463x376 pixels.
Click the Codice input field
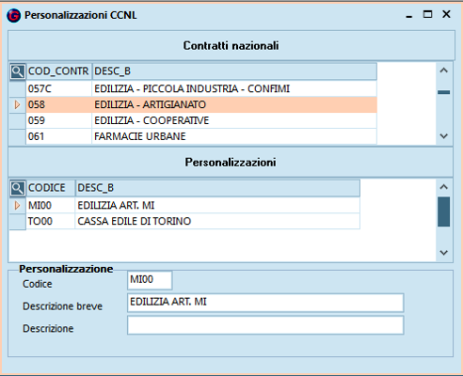pyautogui.click(x=150, y=280)
